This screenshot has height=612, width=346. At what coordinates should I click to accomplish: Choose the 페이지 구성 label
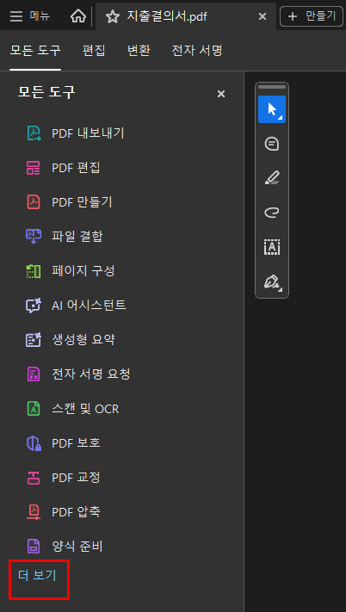(x=83, y=271)
